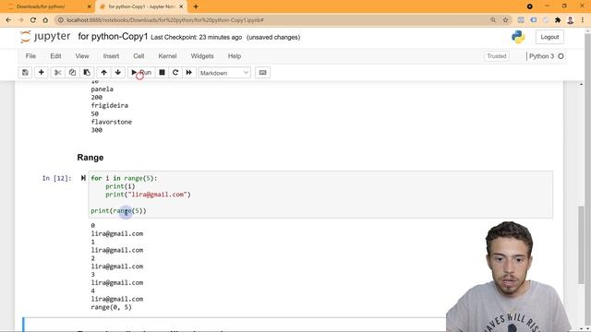Click the Python logo icon
The height and width of the screenshot is (332, 591).
(518, 37)
